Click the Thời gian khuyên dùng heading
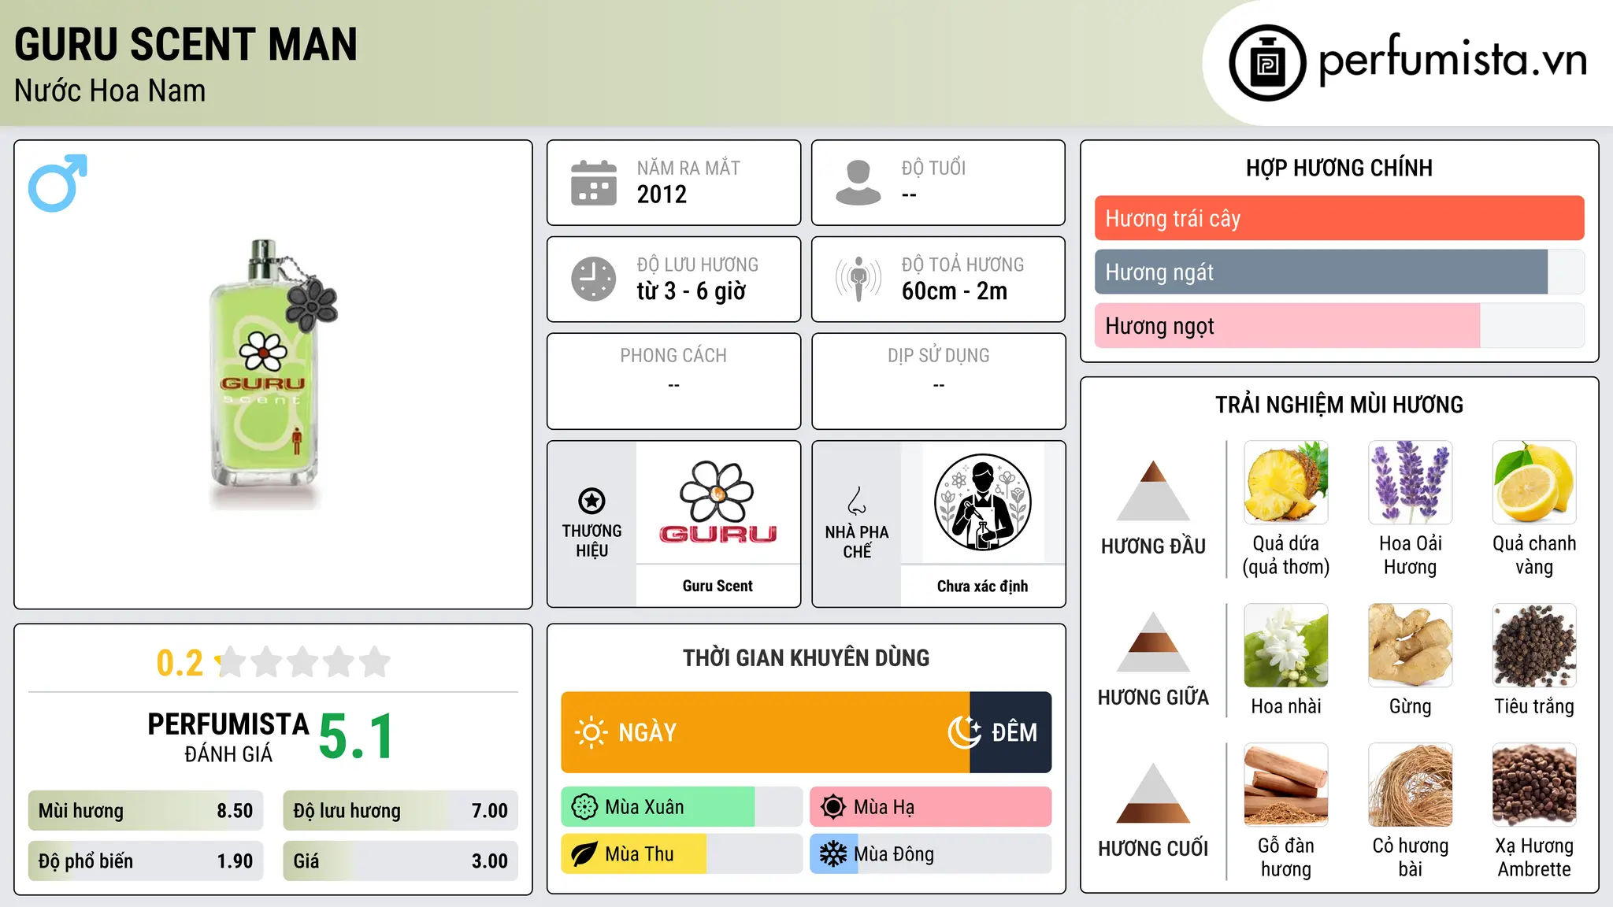This screenshot has width=1613, height=907. pyautogui.click(x=806, y=657)
